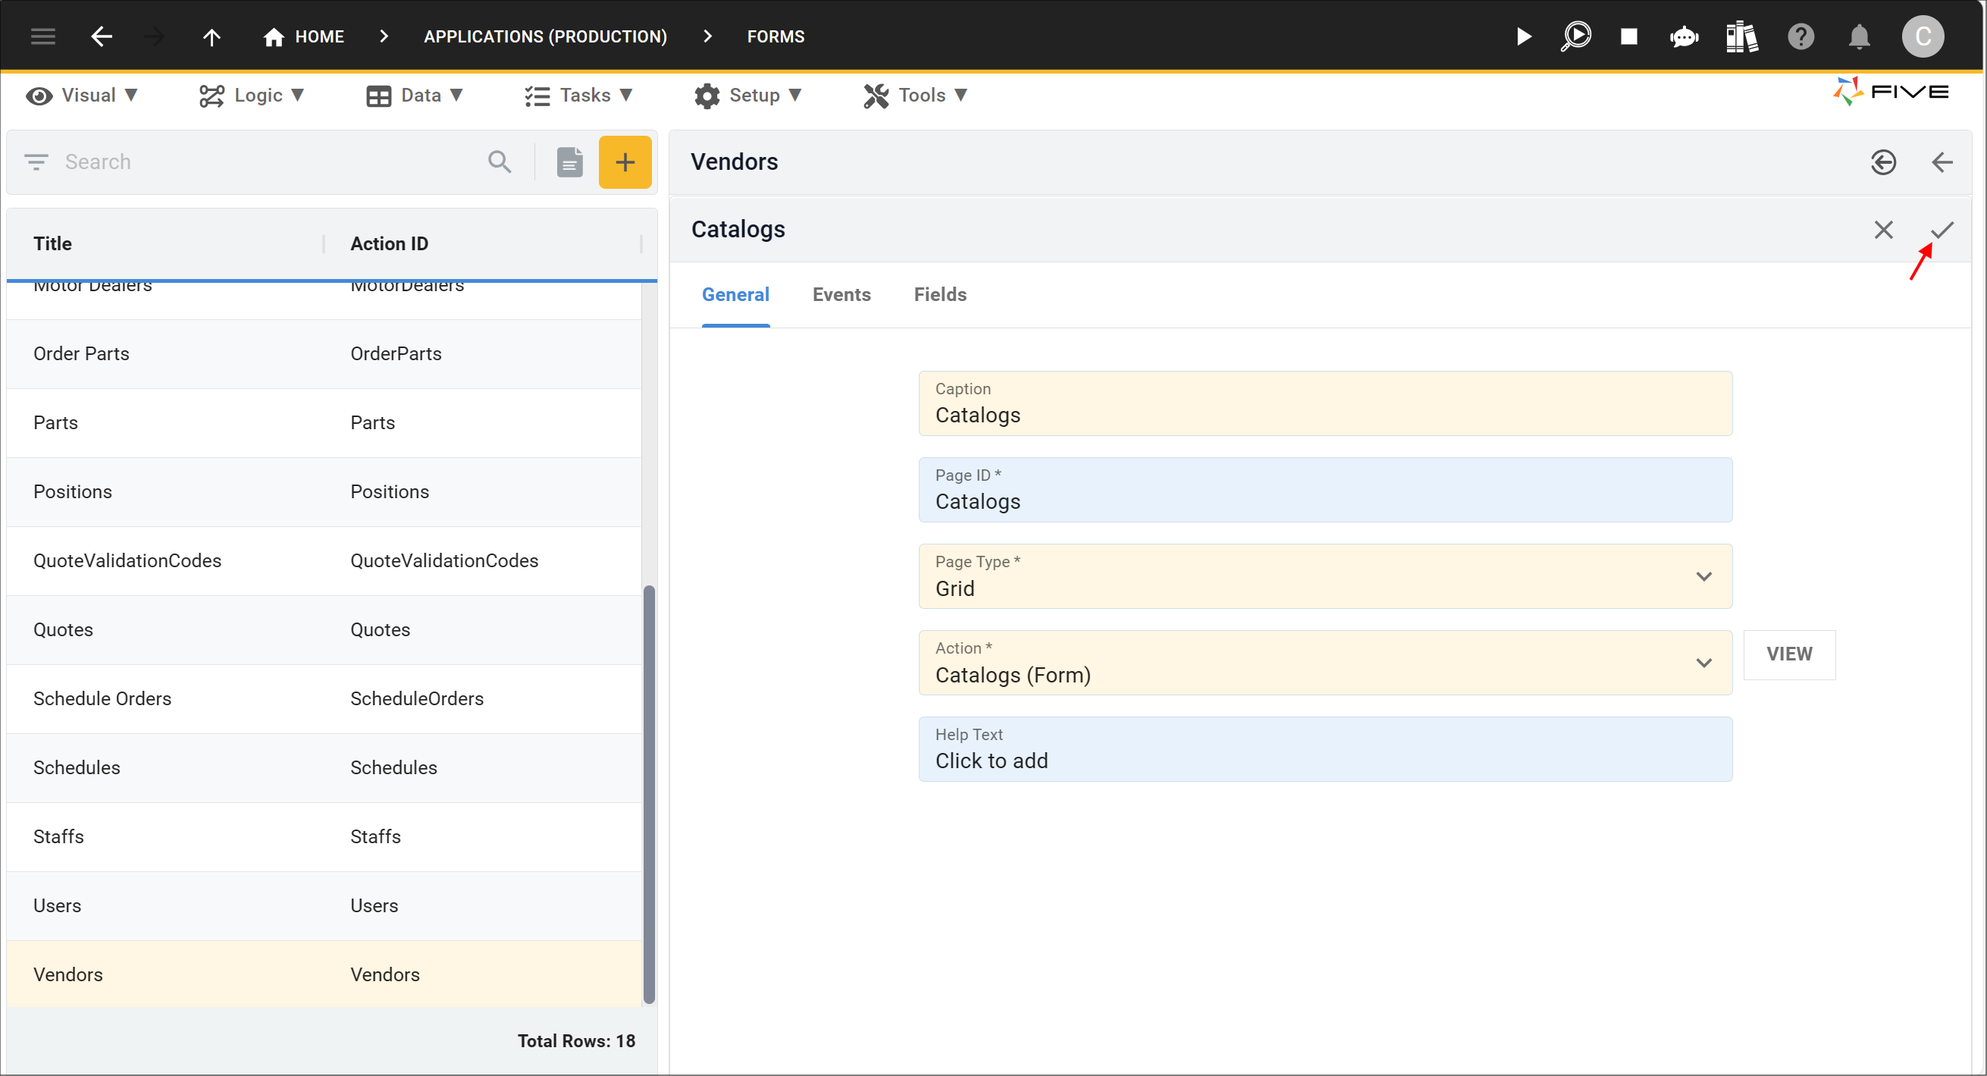The width and height of the screenshot is (1987, 1076).
Task: Open the user avatar C
Action: click(1923, 36)
